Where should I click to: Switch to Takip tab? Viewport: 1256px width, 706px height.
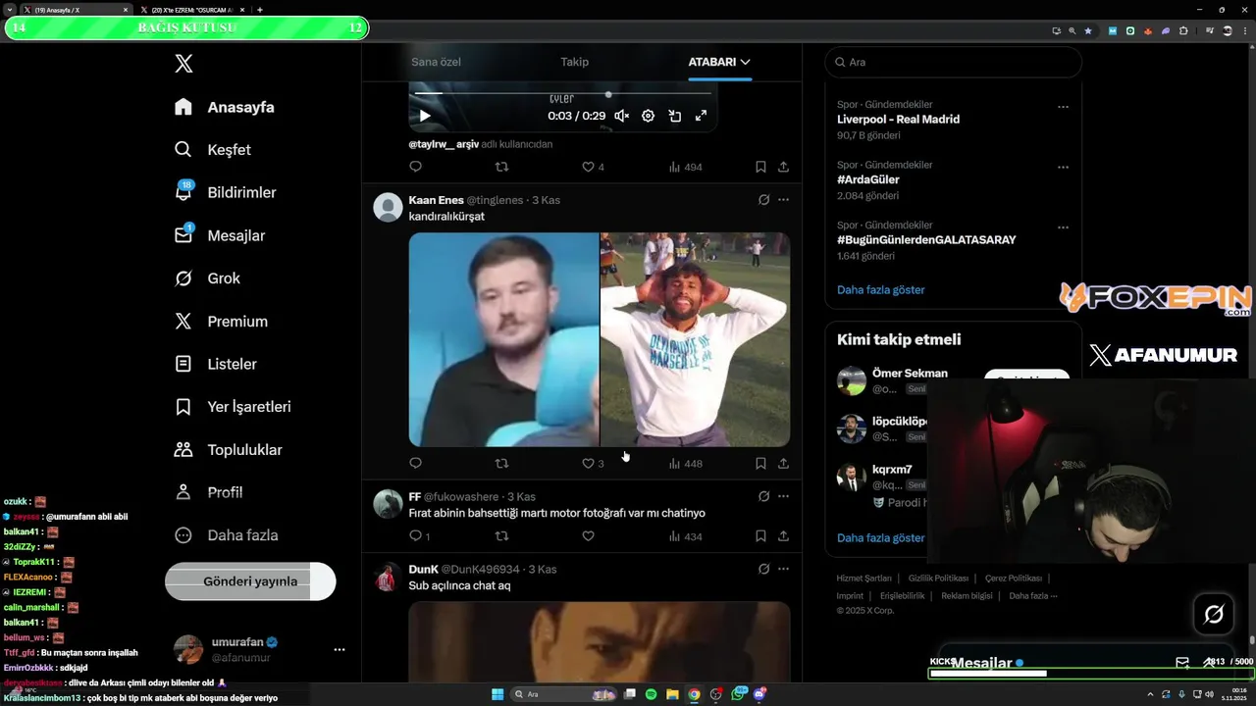click(575, 62)
